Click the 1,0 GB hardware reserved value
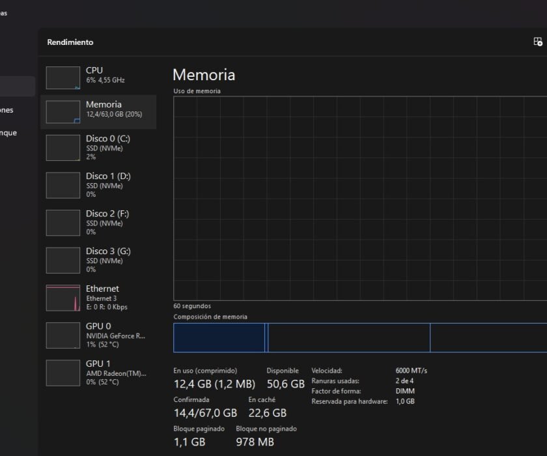The width and height of the screenshot is (547, 456). pos(405,401)
